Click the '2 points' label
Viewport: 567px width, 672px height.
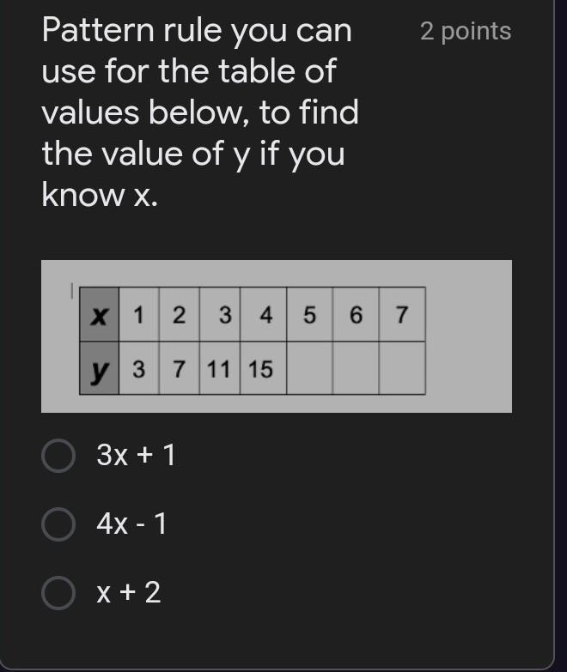(x=465, y=32)
